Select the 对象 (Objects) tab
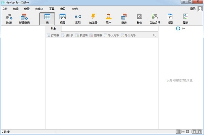Screen dimensions: 204x135 coord(53,29)
